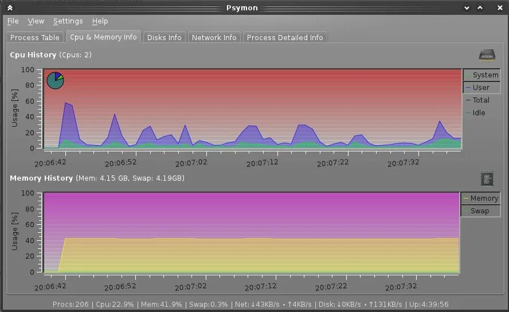Click the Psymon title bar text

(x=242, y=8)
